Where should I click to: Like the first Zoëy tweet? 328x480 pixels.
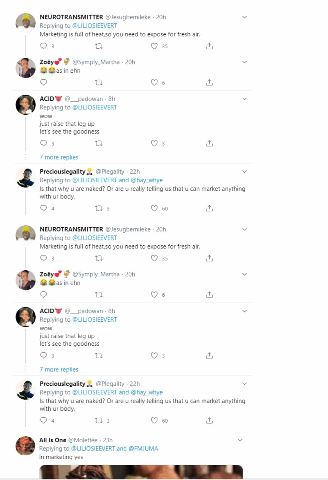pos(154,82)
